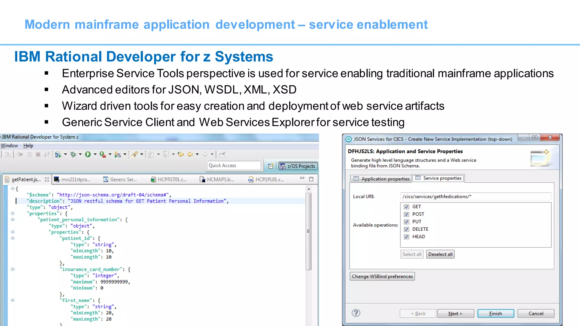Uncheck the GET operation checkbox

tap(407, 207)
